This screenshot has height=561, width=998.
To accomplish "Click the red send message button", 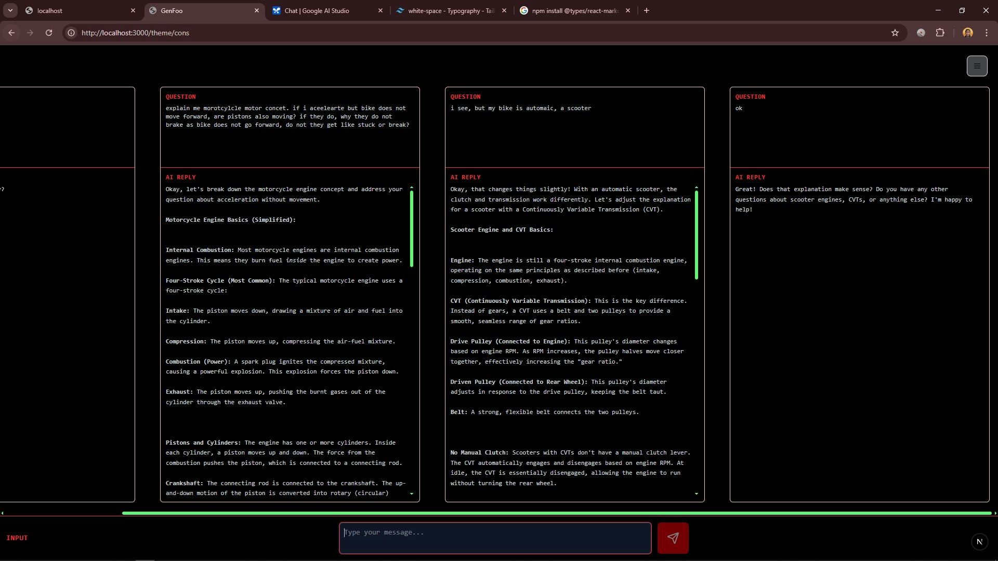I will pyautogui.click(x=673, y=538).
